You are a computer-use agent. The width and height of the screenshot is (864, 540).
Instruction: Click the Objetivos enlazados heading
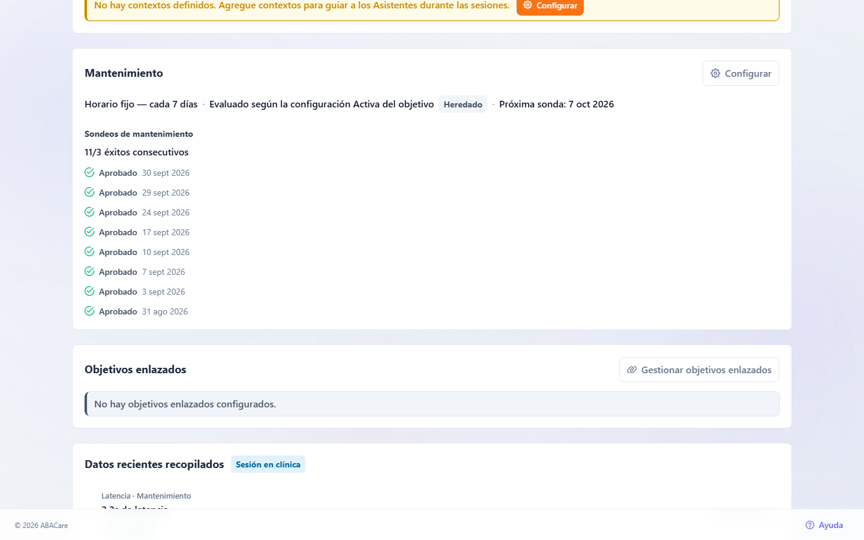[136, 370]
